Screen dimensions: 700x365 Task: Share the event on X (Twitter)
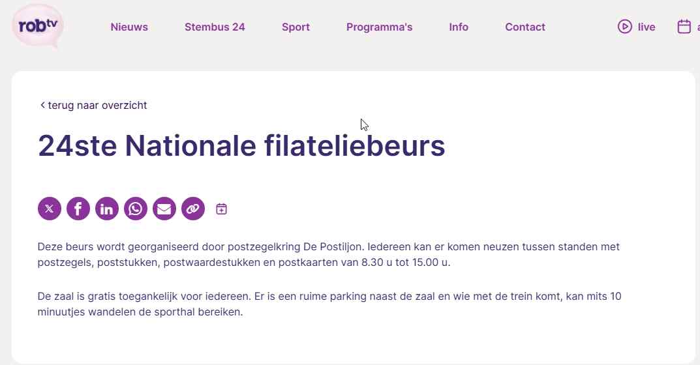coord(50,209)
